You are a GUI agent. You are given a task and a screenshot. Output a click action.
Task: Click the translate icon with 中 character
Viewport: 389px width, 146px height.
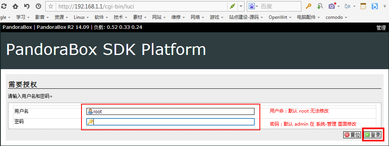click(347, 6)
